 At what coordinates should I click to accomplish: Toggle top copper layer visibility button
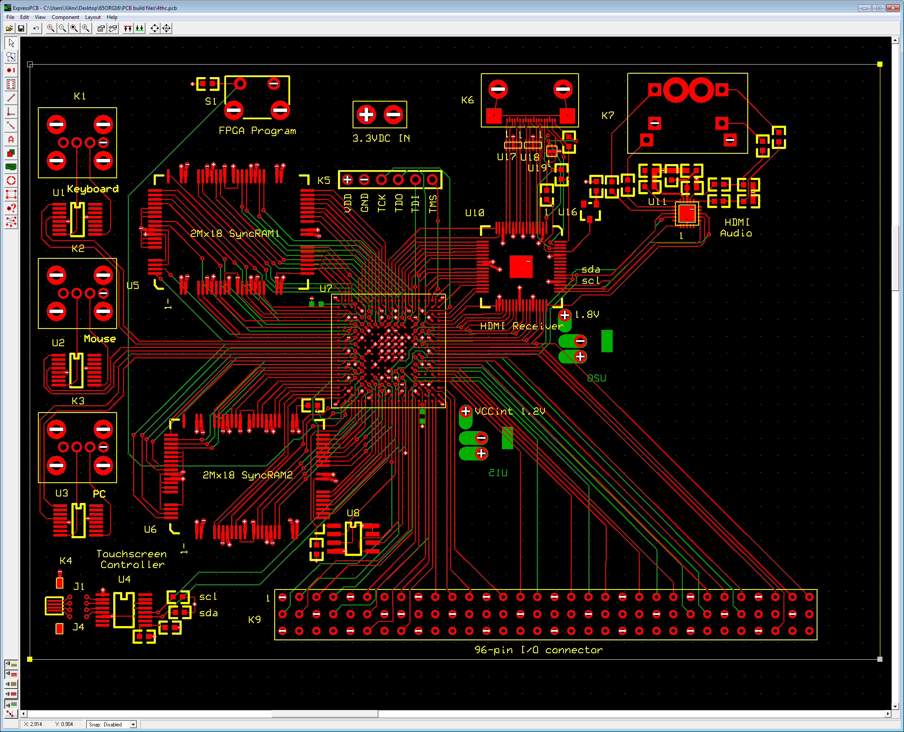coord(11,674)
